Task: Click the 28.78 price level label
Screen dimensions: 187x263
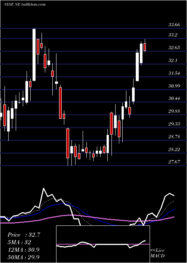Action: (174, 136)
